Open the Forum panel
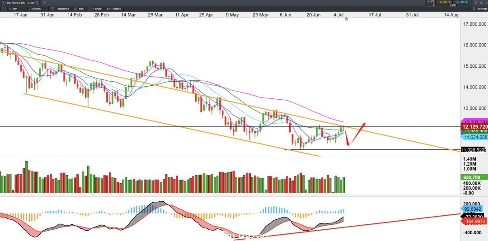This screenshot has height=241, width=488. click(95, 9)
